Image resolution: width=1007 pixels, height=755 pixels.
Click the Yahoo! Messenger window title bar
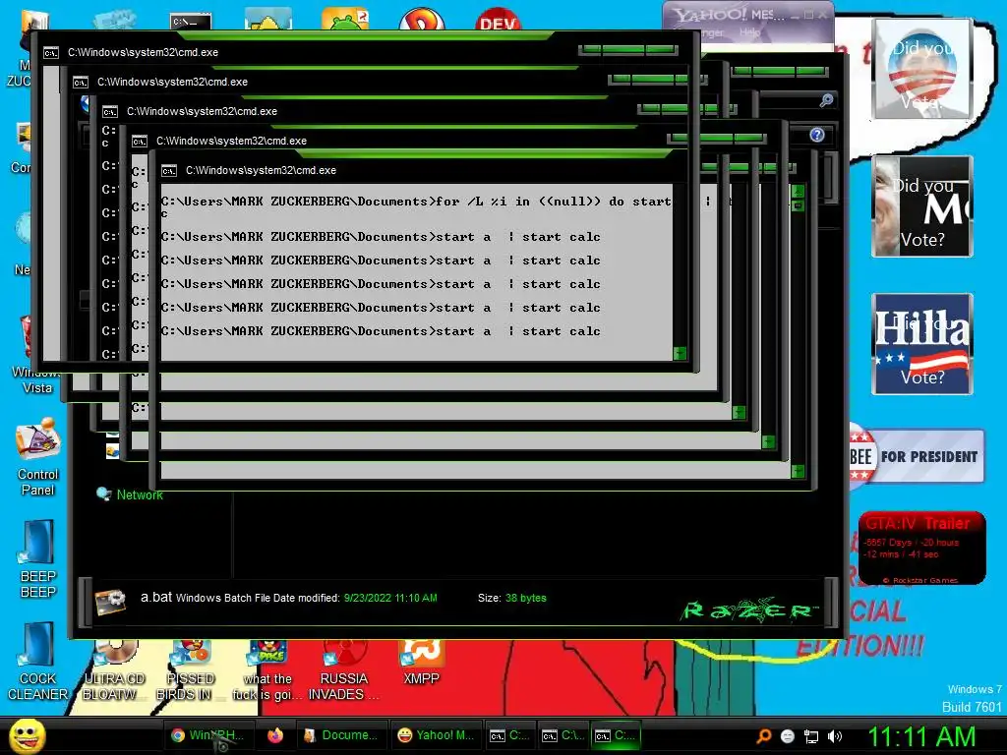point(748,14)
